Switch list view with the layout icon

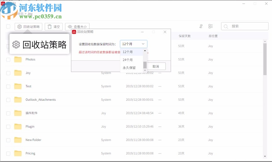[210, 26]
